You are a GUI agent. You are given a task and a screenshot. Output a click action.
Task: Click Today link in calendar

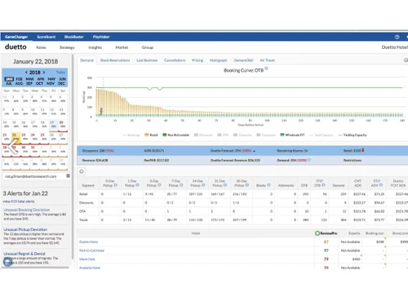pos(60,72)
